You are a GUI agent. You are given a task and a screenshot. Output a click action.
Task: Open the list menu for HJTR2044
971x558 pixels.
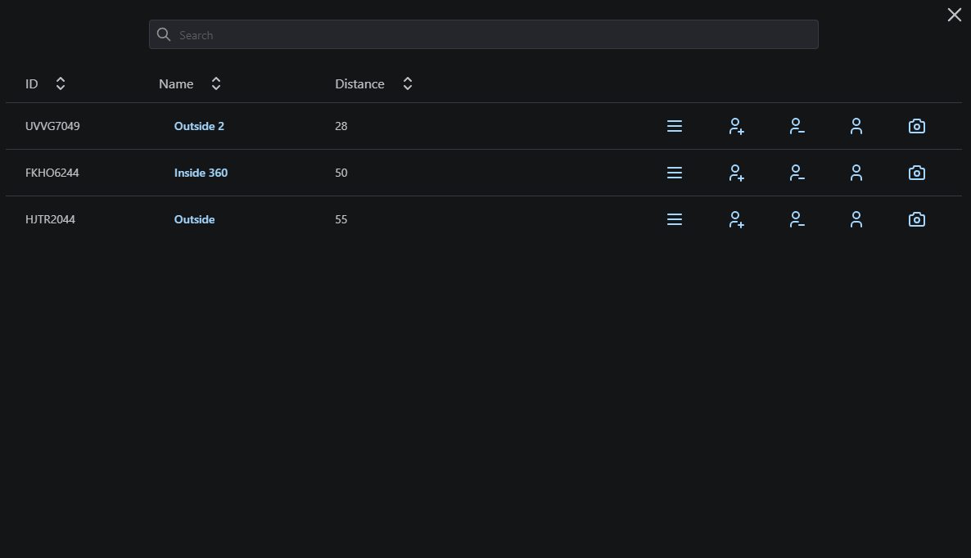coord(675,219)
